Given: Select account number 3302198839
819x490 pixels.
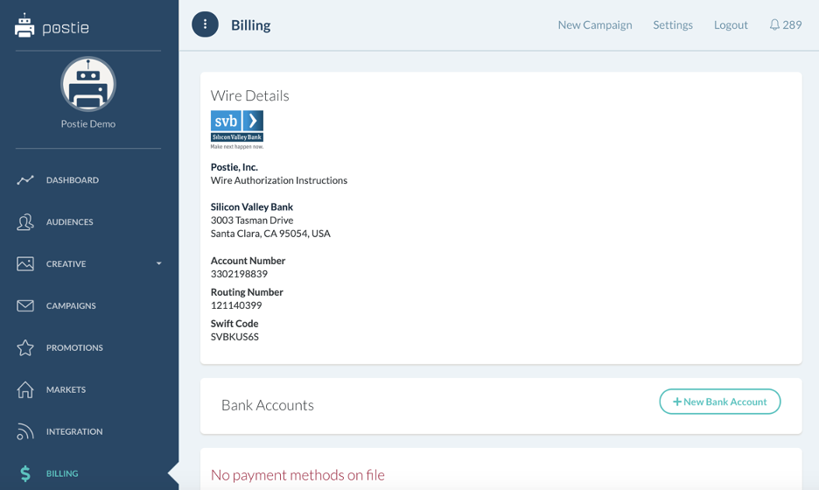Looking at the screenshot, I should pyautogui.click(x=239, y=274).
